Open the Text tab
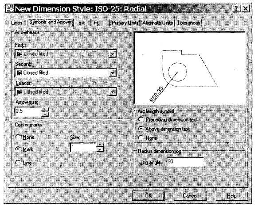Screen dimensions: 258x206 click(80, 23)
